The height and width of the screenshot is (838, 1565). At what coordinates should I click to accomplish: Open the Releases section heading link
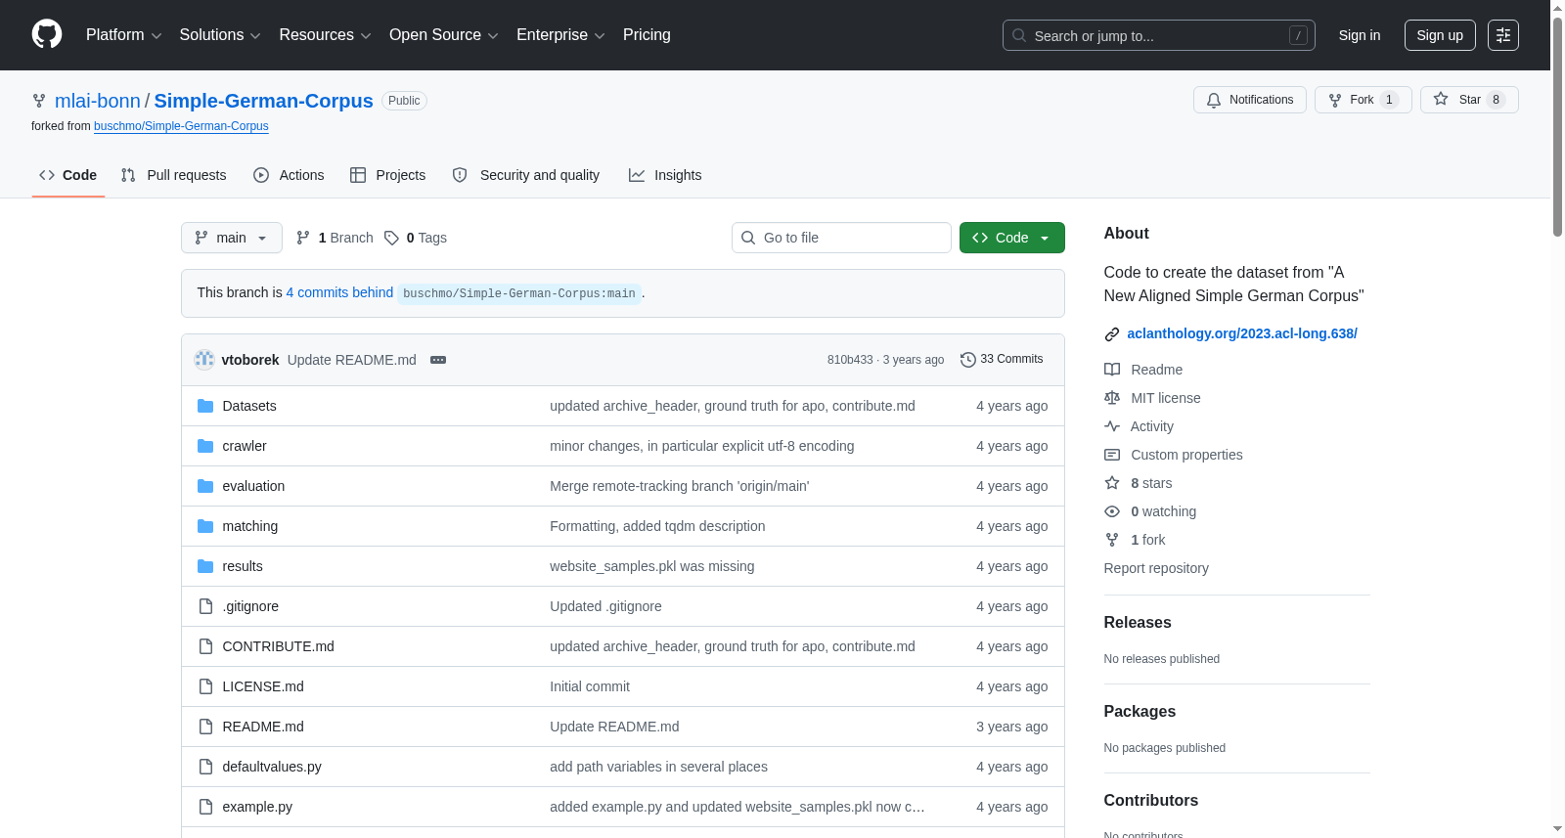[1138, 623]
